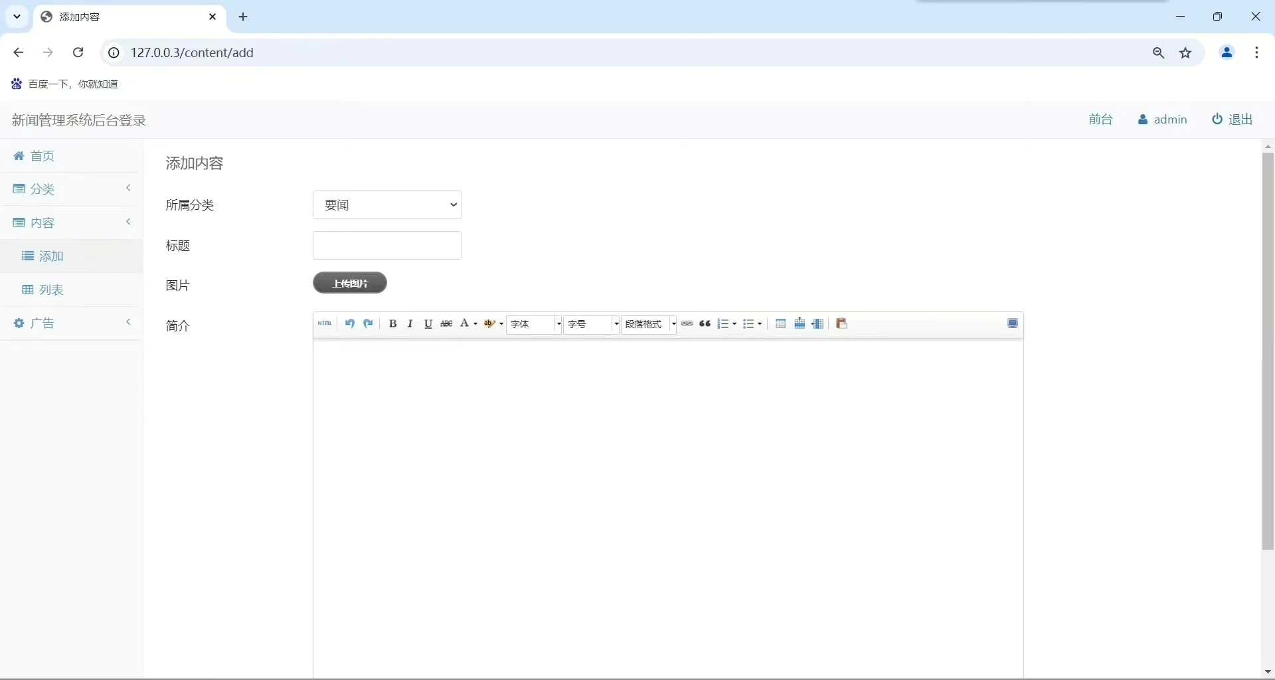Log out using the 退出 link
This screenshot has height=680, width=1275.
pyautogui.click(x=1232, y=120)
